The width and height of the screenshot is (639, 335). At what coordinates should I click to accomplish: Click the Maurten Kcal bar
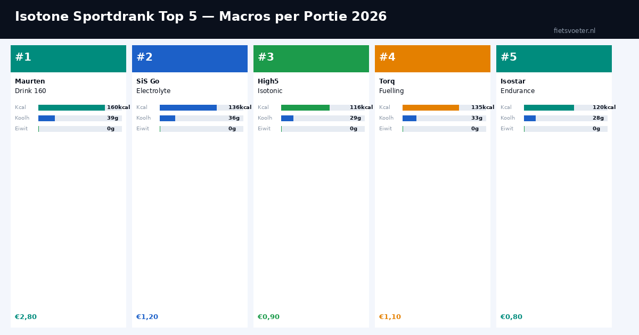pos(80,107)
